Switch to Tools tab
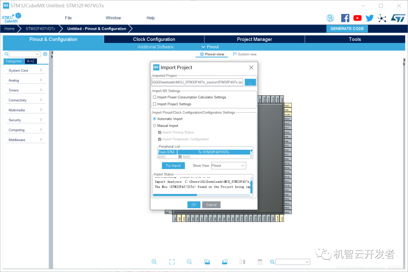The height and width of the screenshot is (272, 408). pos(355,40)
